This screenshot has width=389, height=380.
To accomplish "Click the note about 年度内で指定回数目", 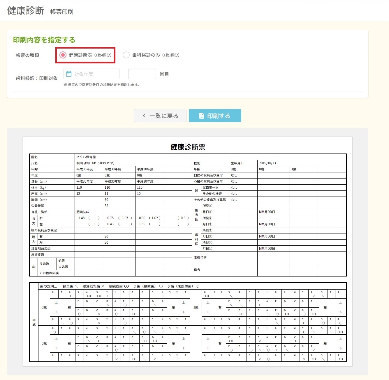I will [x=101, y=85].
